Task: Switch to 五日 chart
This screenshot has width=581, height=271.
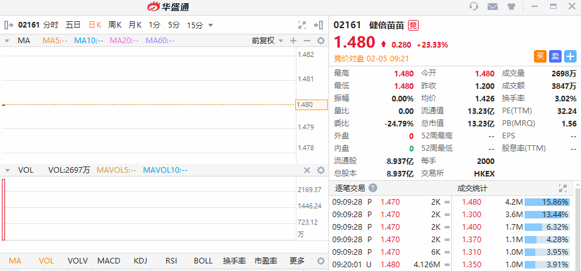Action: [73, 25]
